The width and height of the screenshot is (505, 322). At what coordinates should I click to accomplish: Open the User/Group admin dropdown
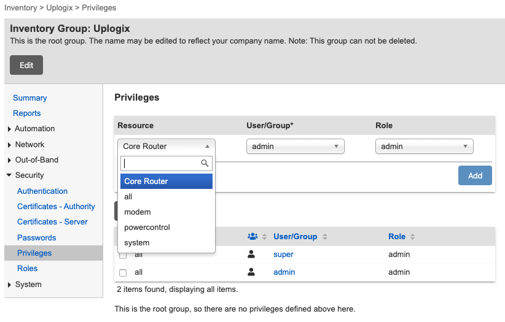pyautogui.click(x=295, y=147)
